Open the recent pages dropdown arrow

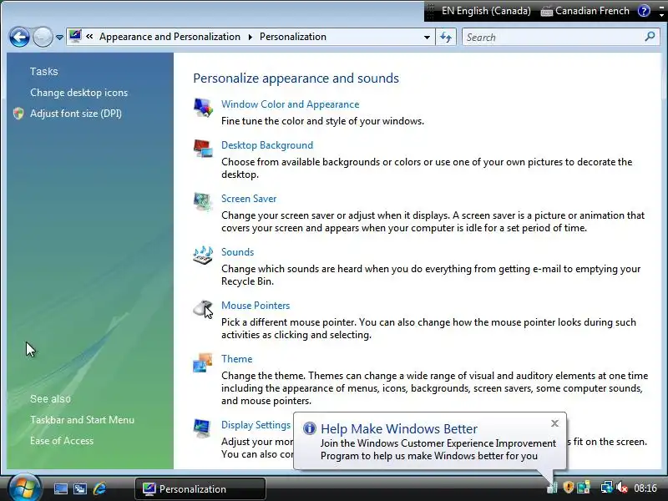tap(59, 38)
